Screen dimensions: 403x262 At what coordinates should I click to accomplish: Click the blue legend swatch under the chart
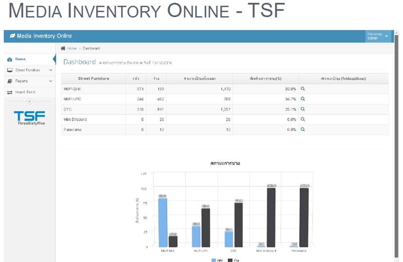(214, 260)
